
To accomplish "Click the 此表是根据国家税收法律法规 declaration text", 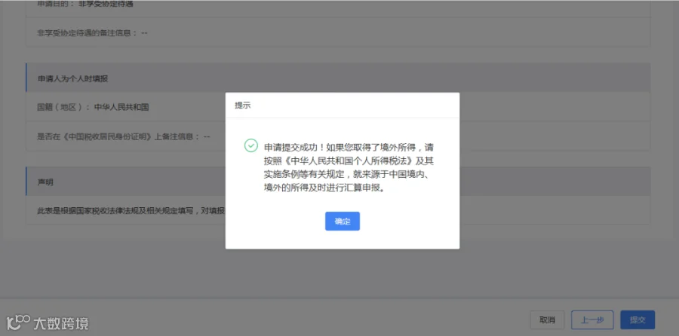I will [131, 211].
